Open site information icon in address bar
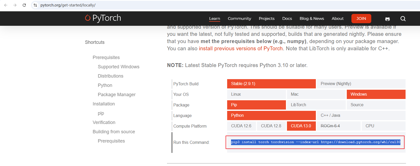Screen dimensions: 420x166 (35, 5)
